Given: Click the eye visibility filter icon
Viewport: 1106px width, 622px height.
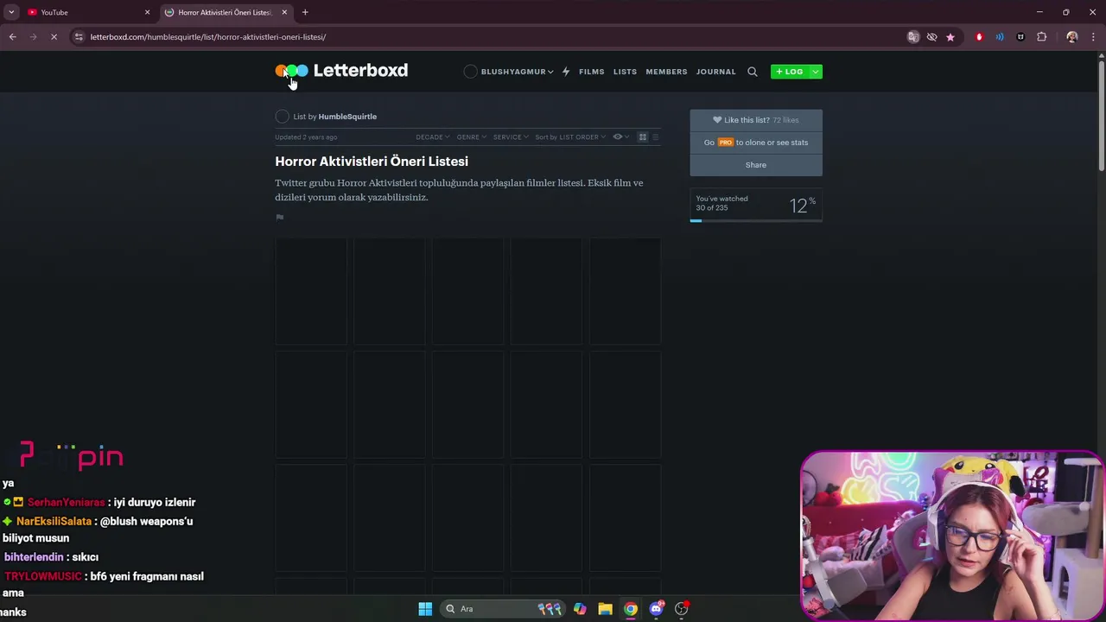Looking at the screenshot, I should pos(617,137).
